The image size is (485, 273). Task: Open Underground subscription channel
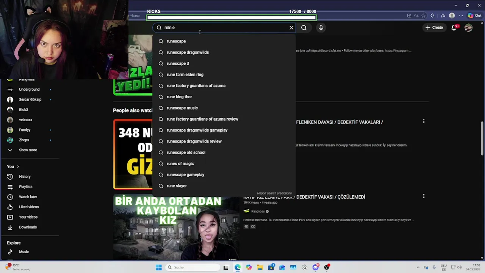point(29,89)
